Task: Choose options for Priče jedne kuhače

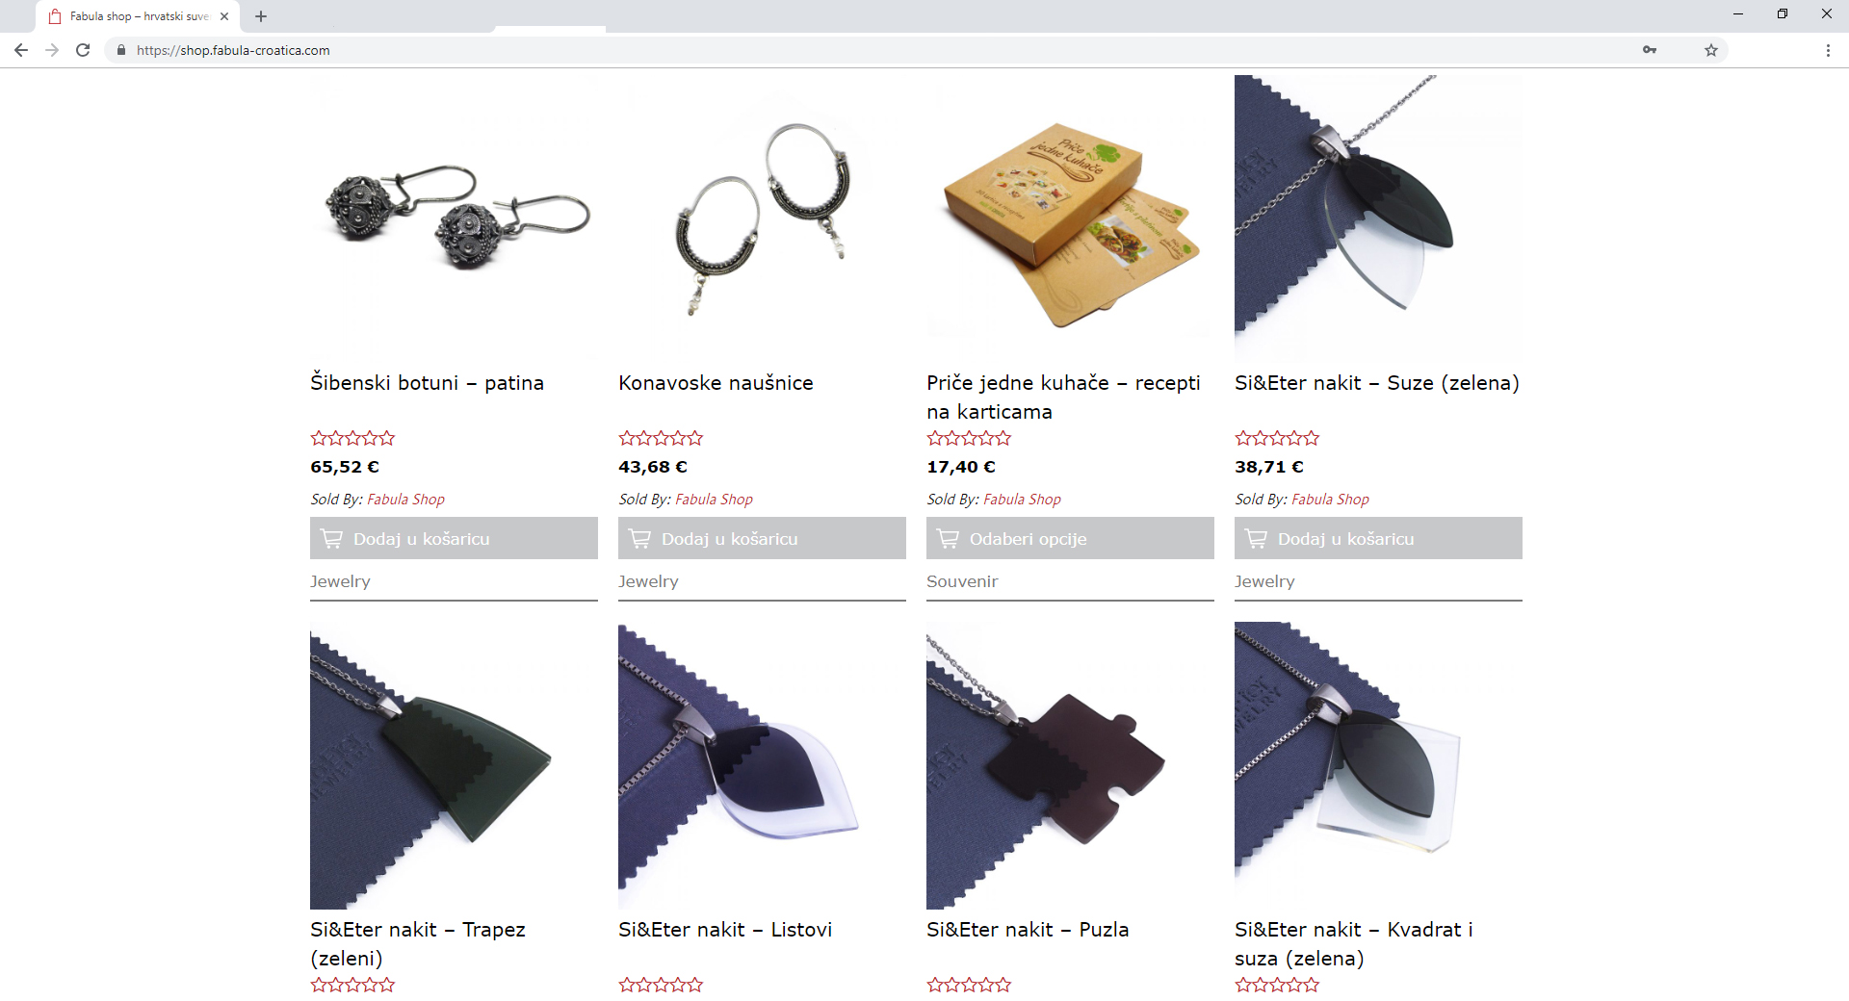Action: click(x=1070, y=538)
